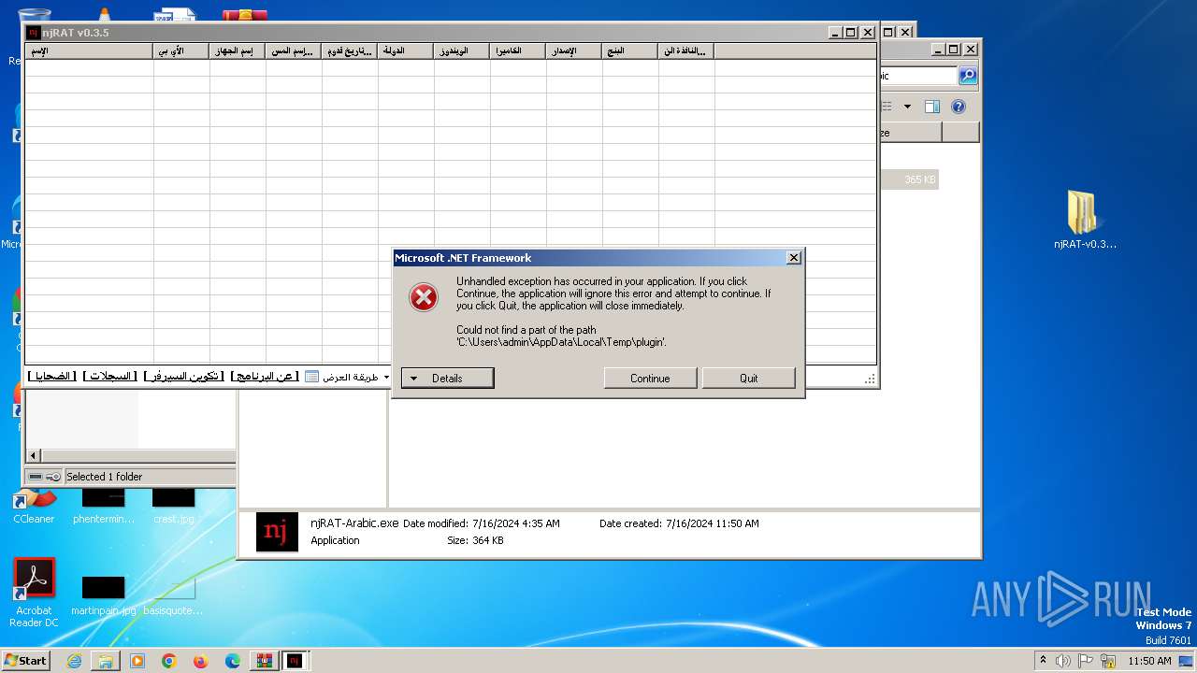Select the basisquote... desktop file

pos(173,596)
